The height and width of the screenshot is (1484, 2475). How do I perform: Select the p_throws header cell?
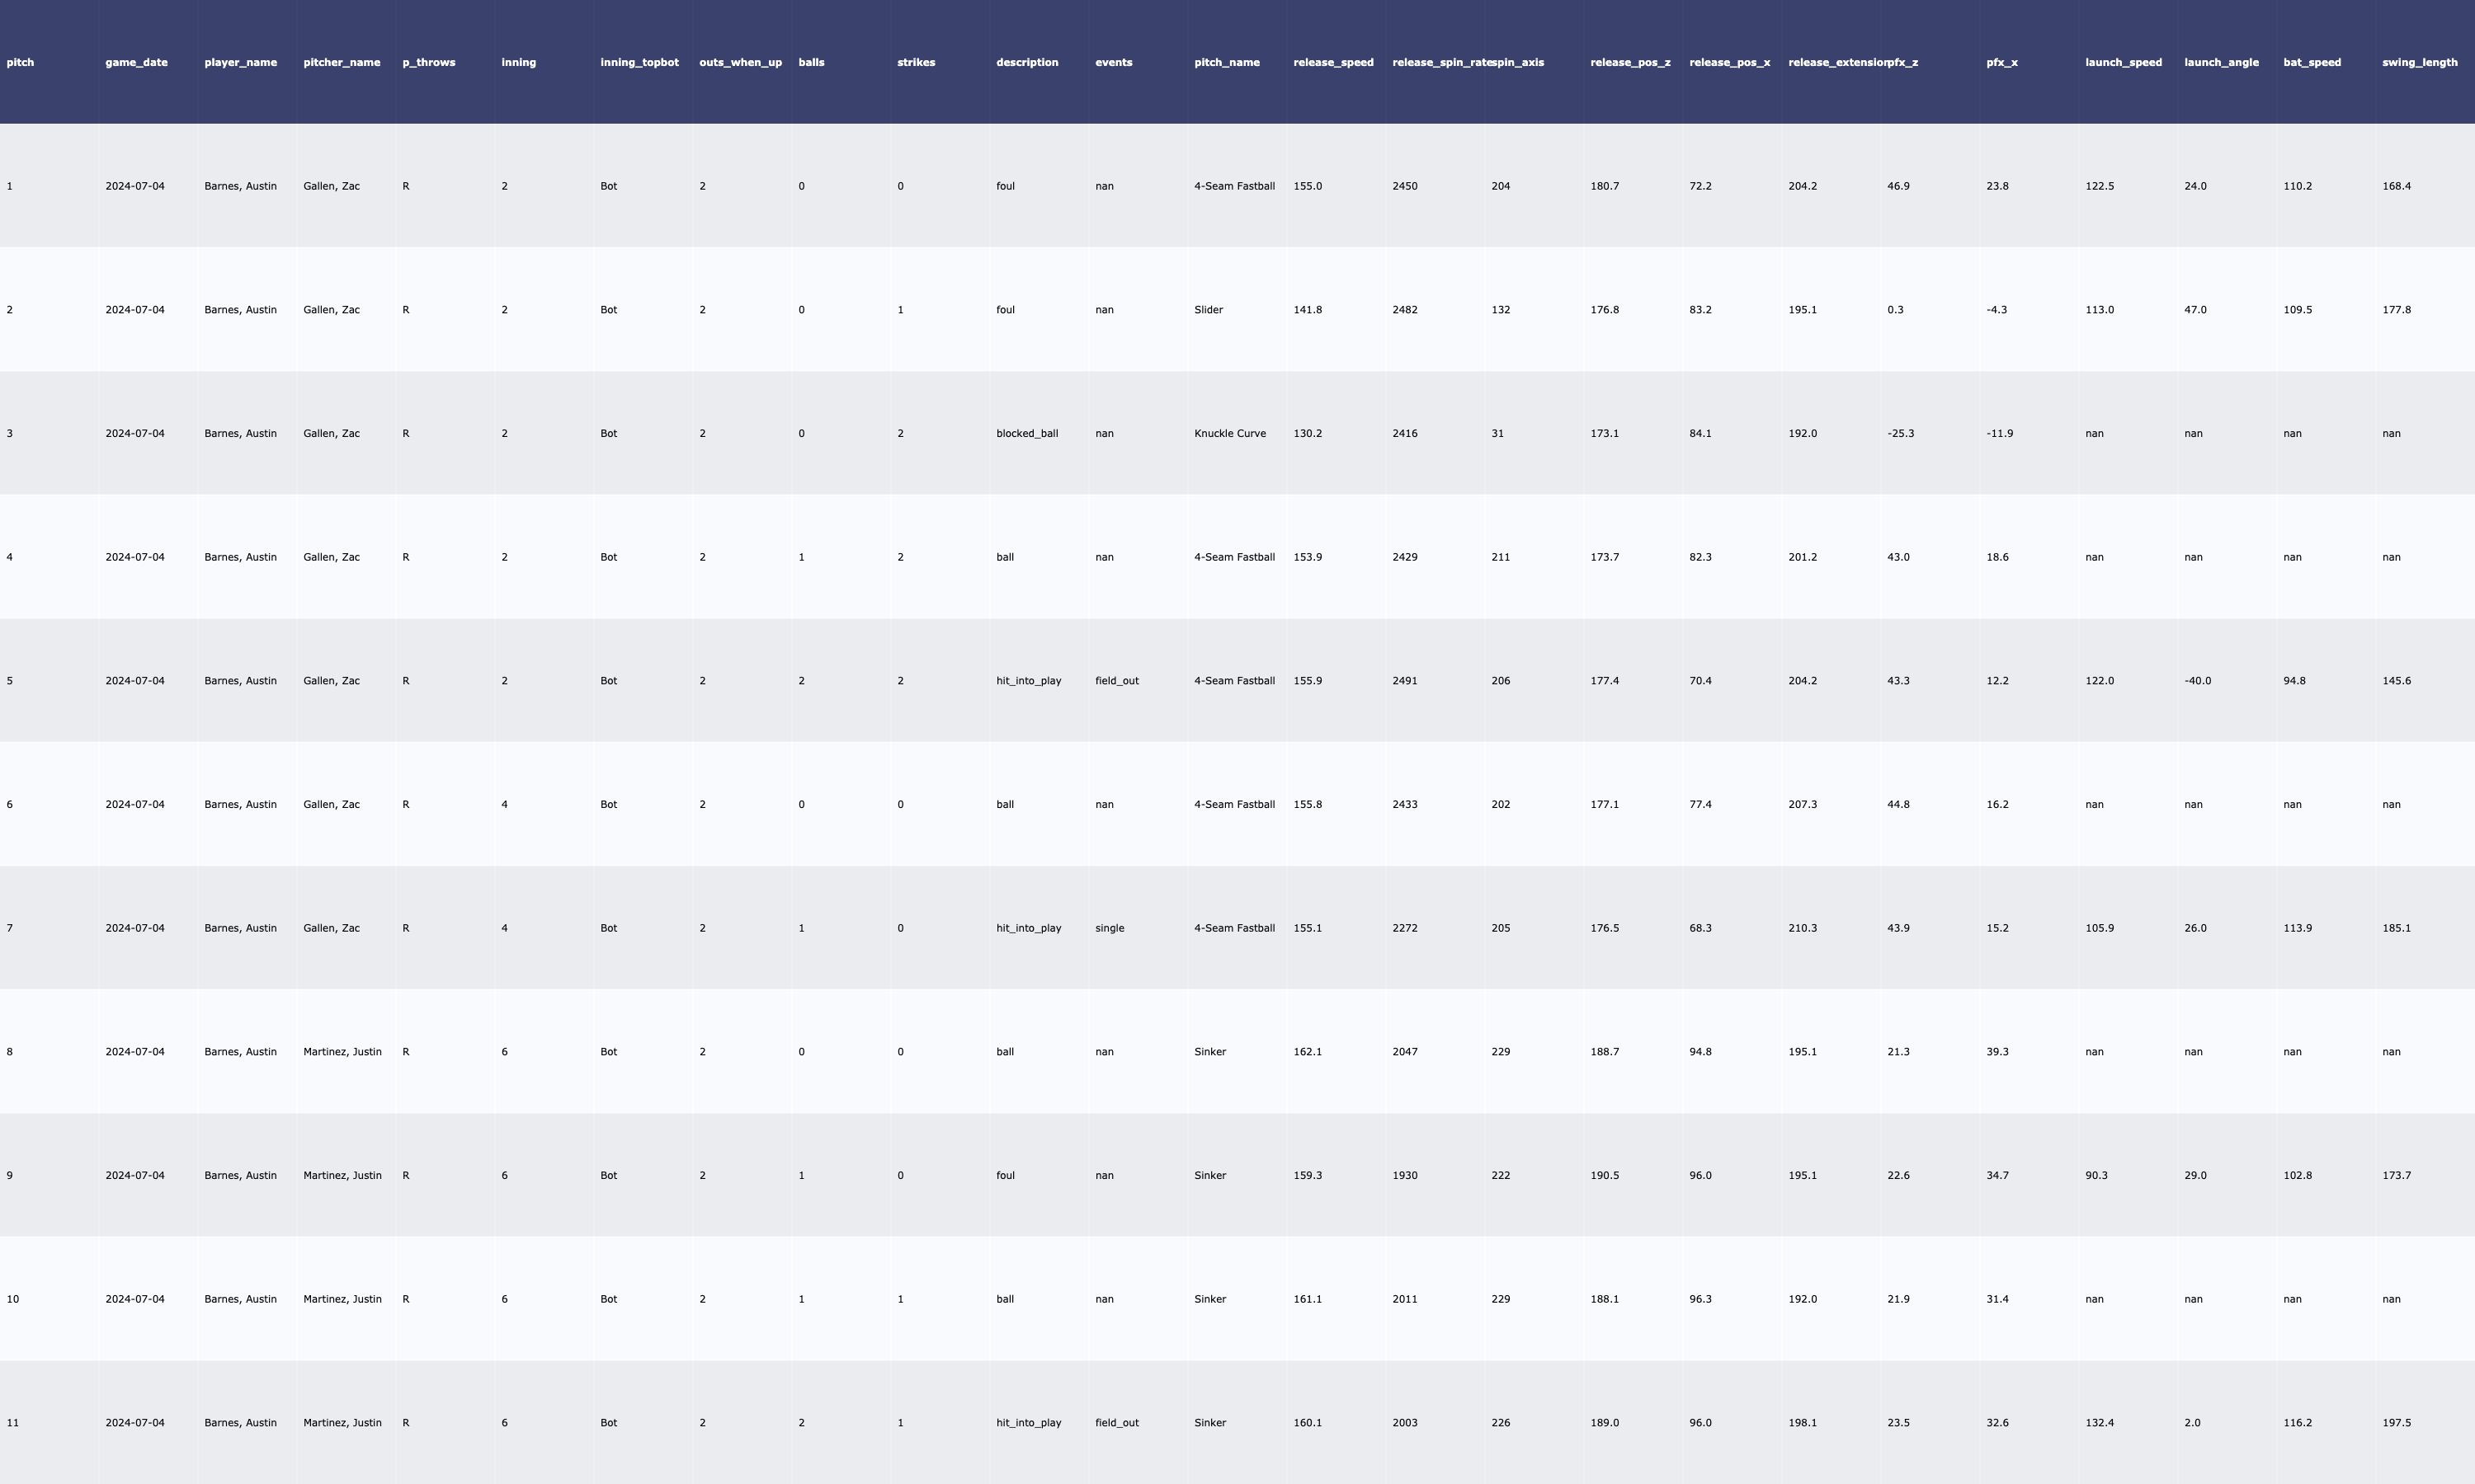click(428, 62)
